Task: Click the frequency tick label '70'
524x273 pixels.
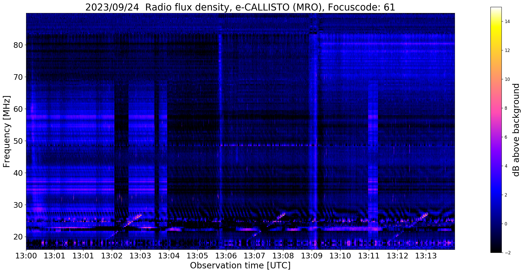Action: coord(18,77)
